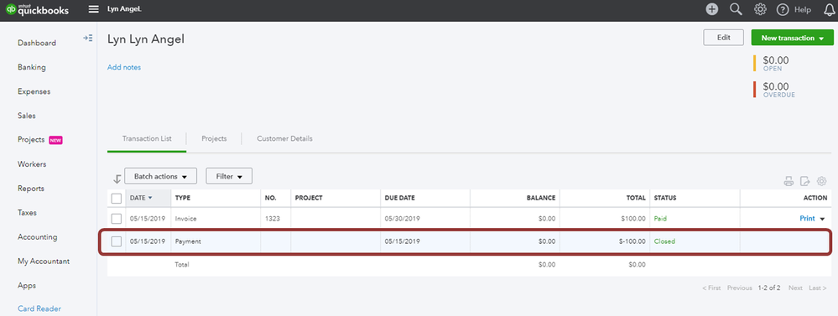
Task: Open the notifications bell
Action: (829, 9)
